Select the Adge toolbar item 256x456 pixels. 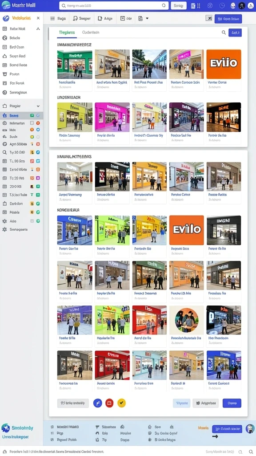coord(105,18)
